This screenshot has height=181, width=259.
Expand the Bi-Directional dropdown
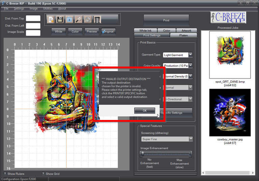tap(191, 99)
